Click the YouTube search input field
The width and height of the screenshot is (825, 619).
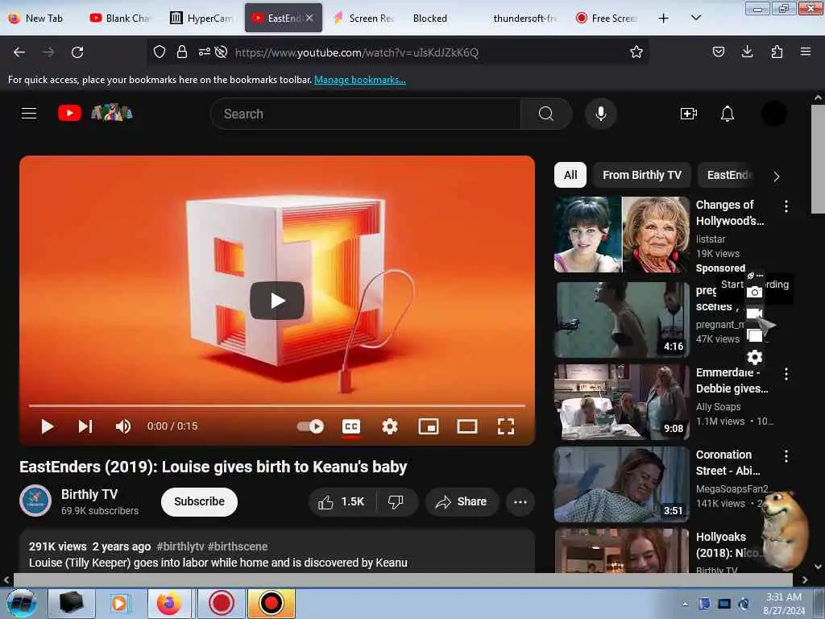pos(365,114)
